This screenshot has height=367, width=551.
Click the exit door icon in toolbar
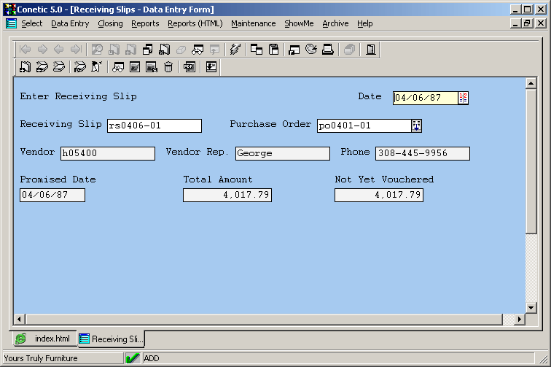pyautogui.click(x=371, y=50)
